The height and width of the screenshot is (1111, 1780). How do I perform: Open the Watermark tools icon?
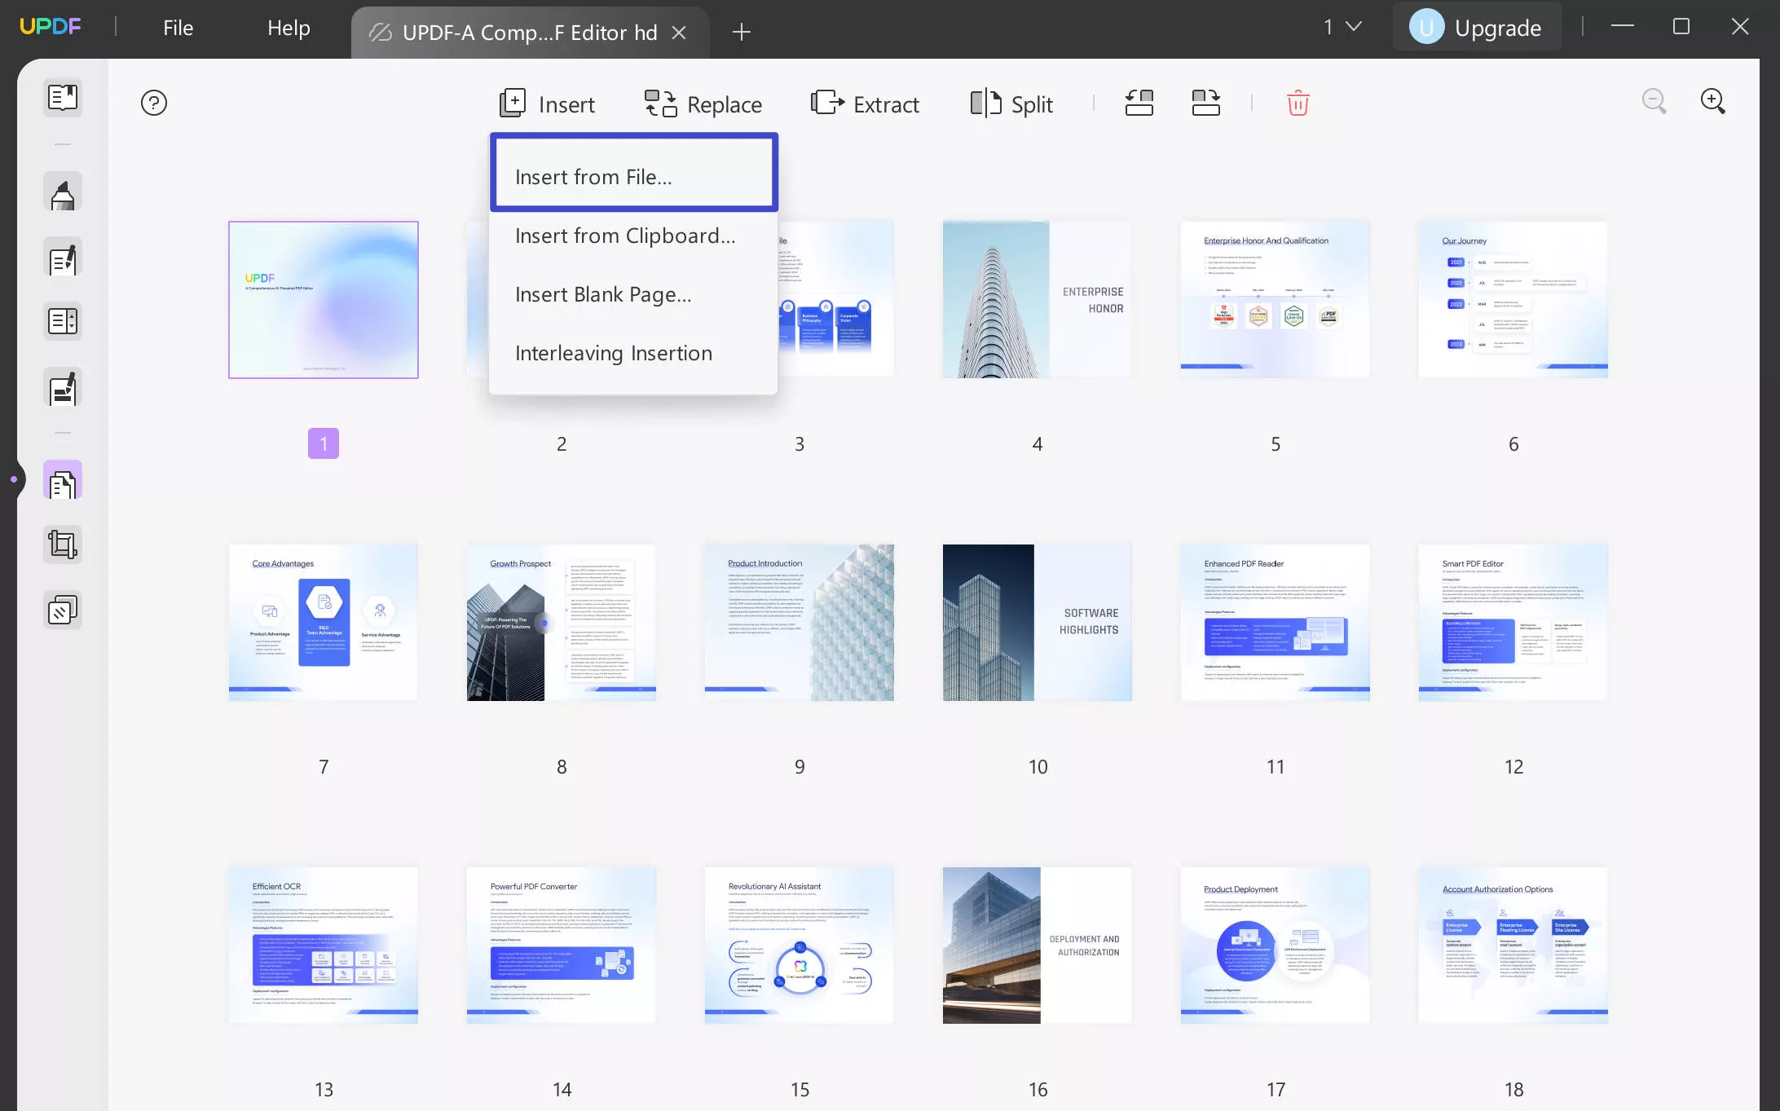[63, 610]
